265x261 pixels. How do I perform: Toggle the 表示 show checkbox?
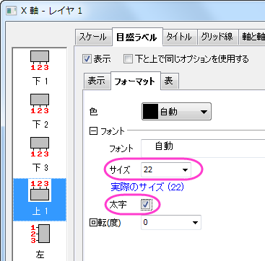(87, 59)
